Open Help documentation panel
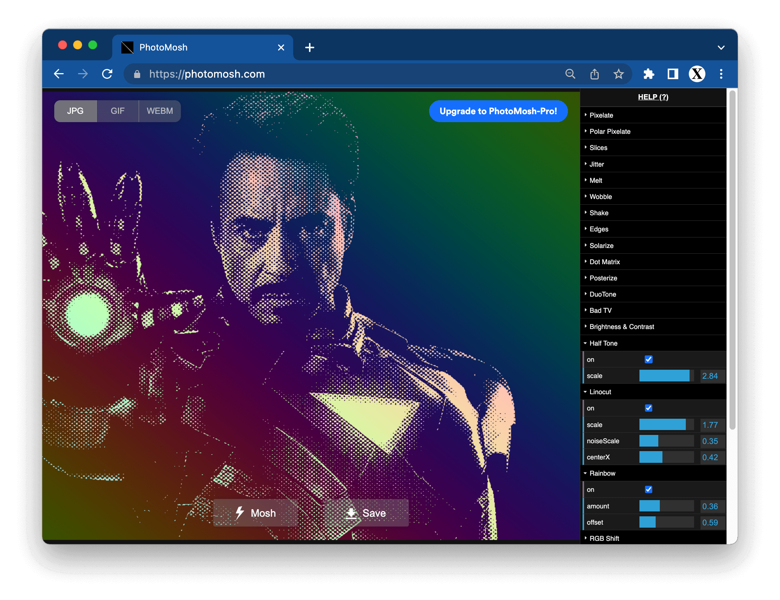The image size is (780, 600). (653, 96)
